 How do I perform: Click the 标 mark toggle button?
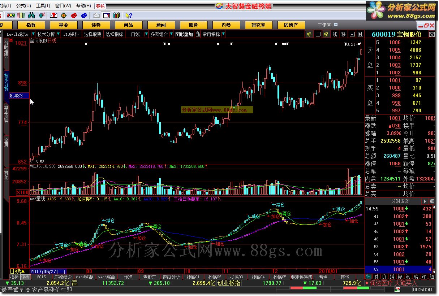click(x=309, y=34)
